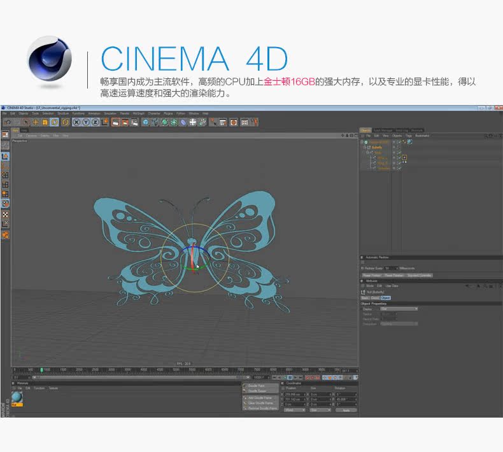Click the Redraw Every milliseconds field

coord(390,268)
